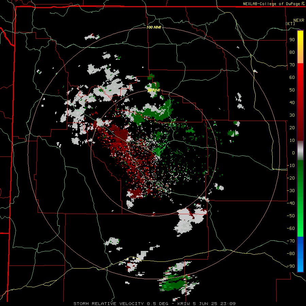306x306 pixels.
Task: Click the 30 value on velocity scale
Action: tap(292, 115)
